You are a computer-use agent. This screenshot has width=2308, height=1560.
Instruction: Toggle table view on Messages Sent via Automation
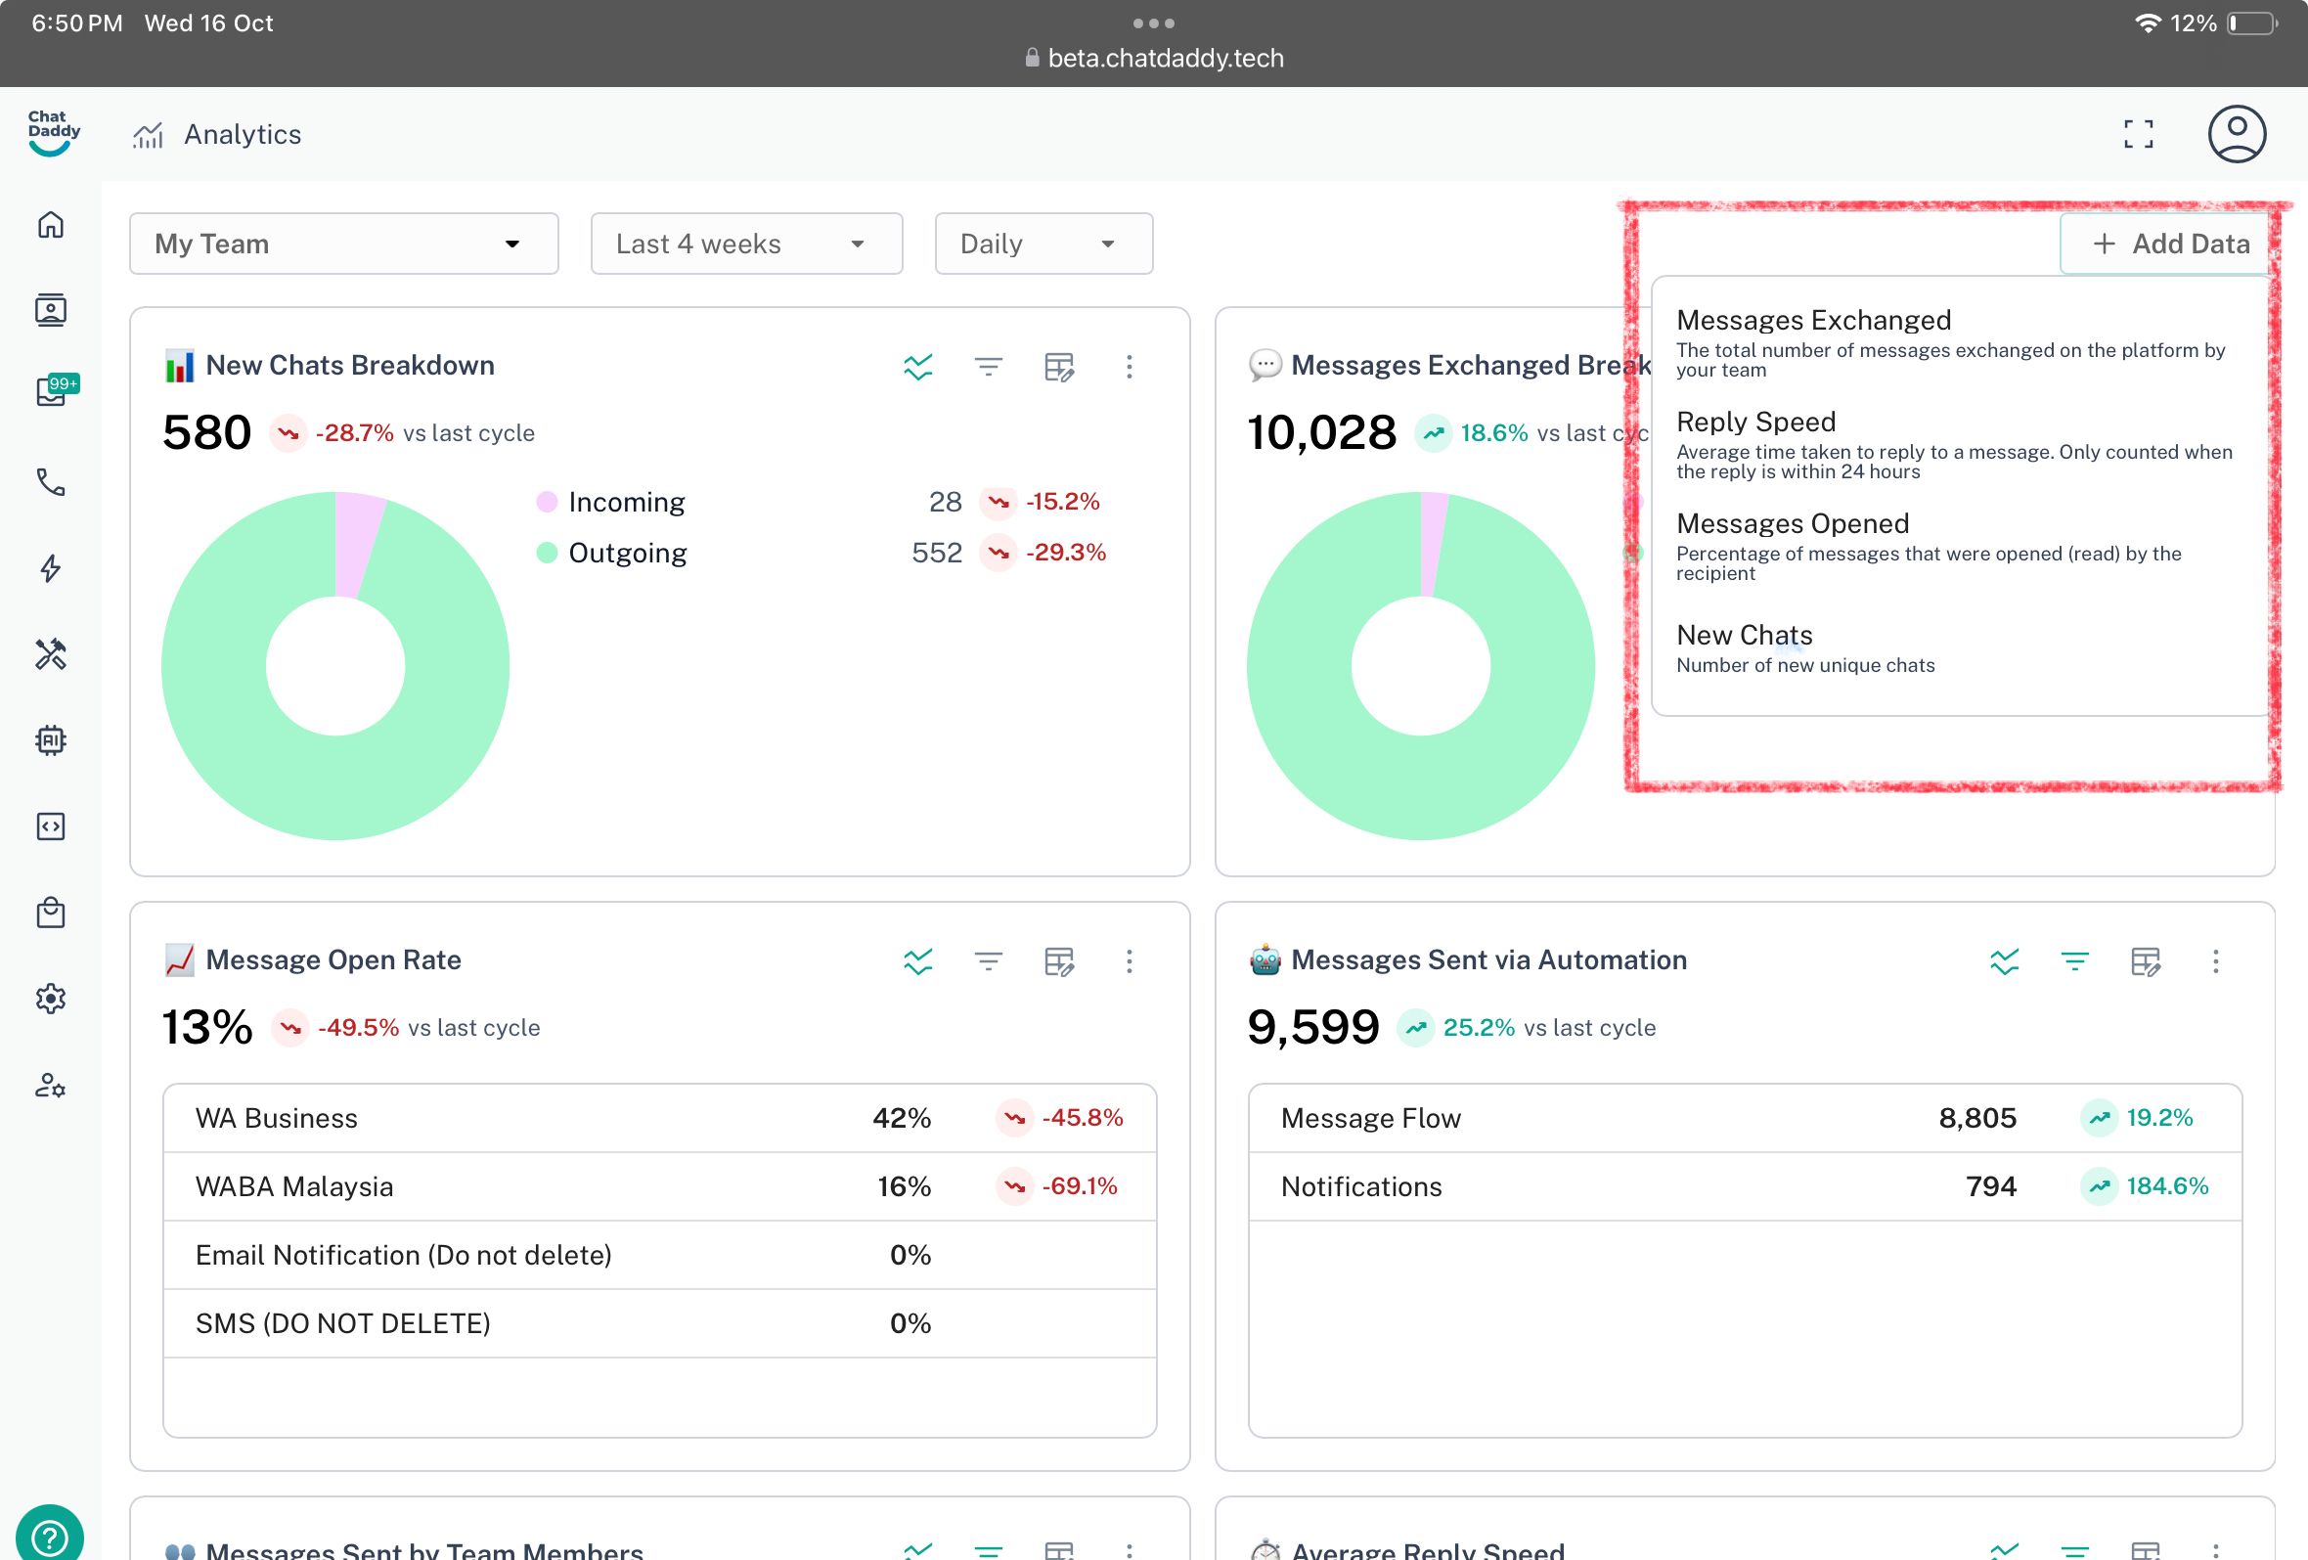(x=2145, y=961)
